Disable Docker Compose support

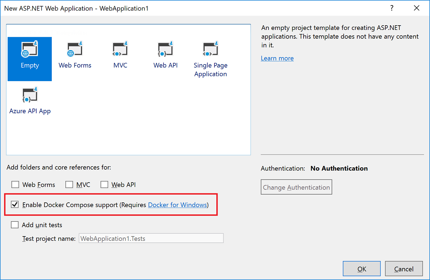pyautogui.click(x=14, y=204)
